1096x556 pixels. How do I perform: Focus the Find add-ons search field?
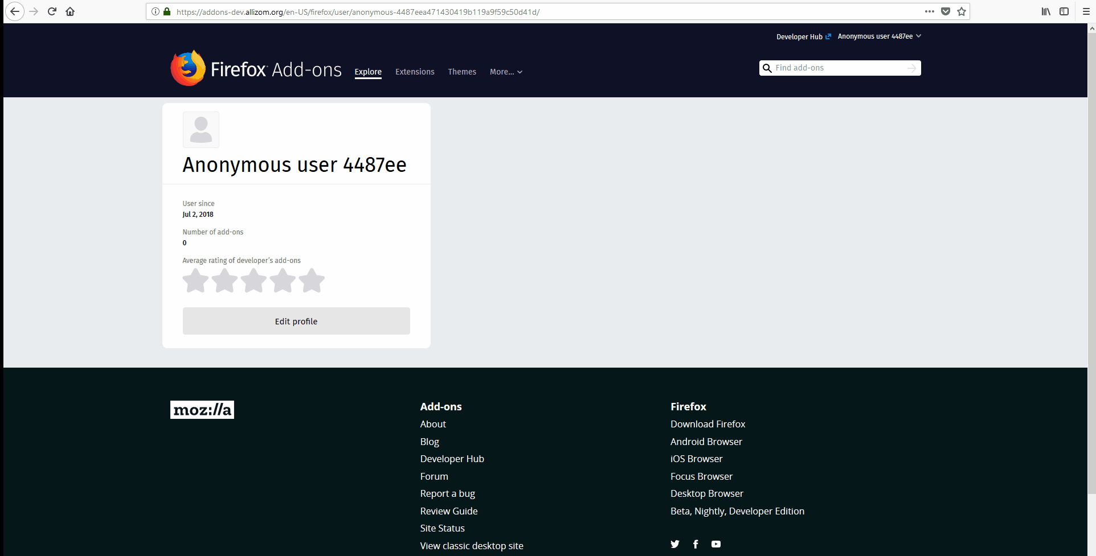click(x=839, y=68)
